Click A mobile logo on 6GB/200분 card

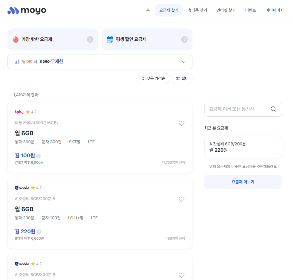click(22, 188)
